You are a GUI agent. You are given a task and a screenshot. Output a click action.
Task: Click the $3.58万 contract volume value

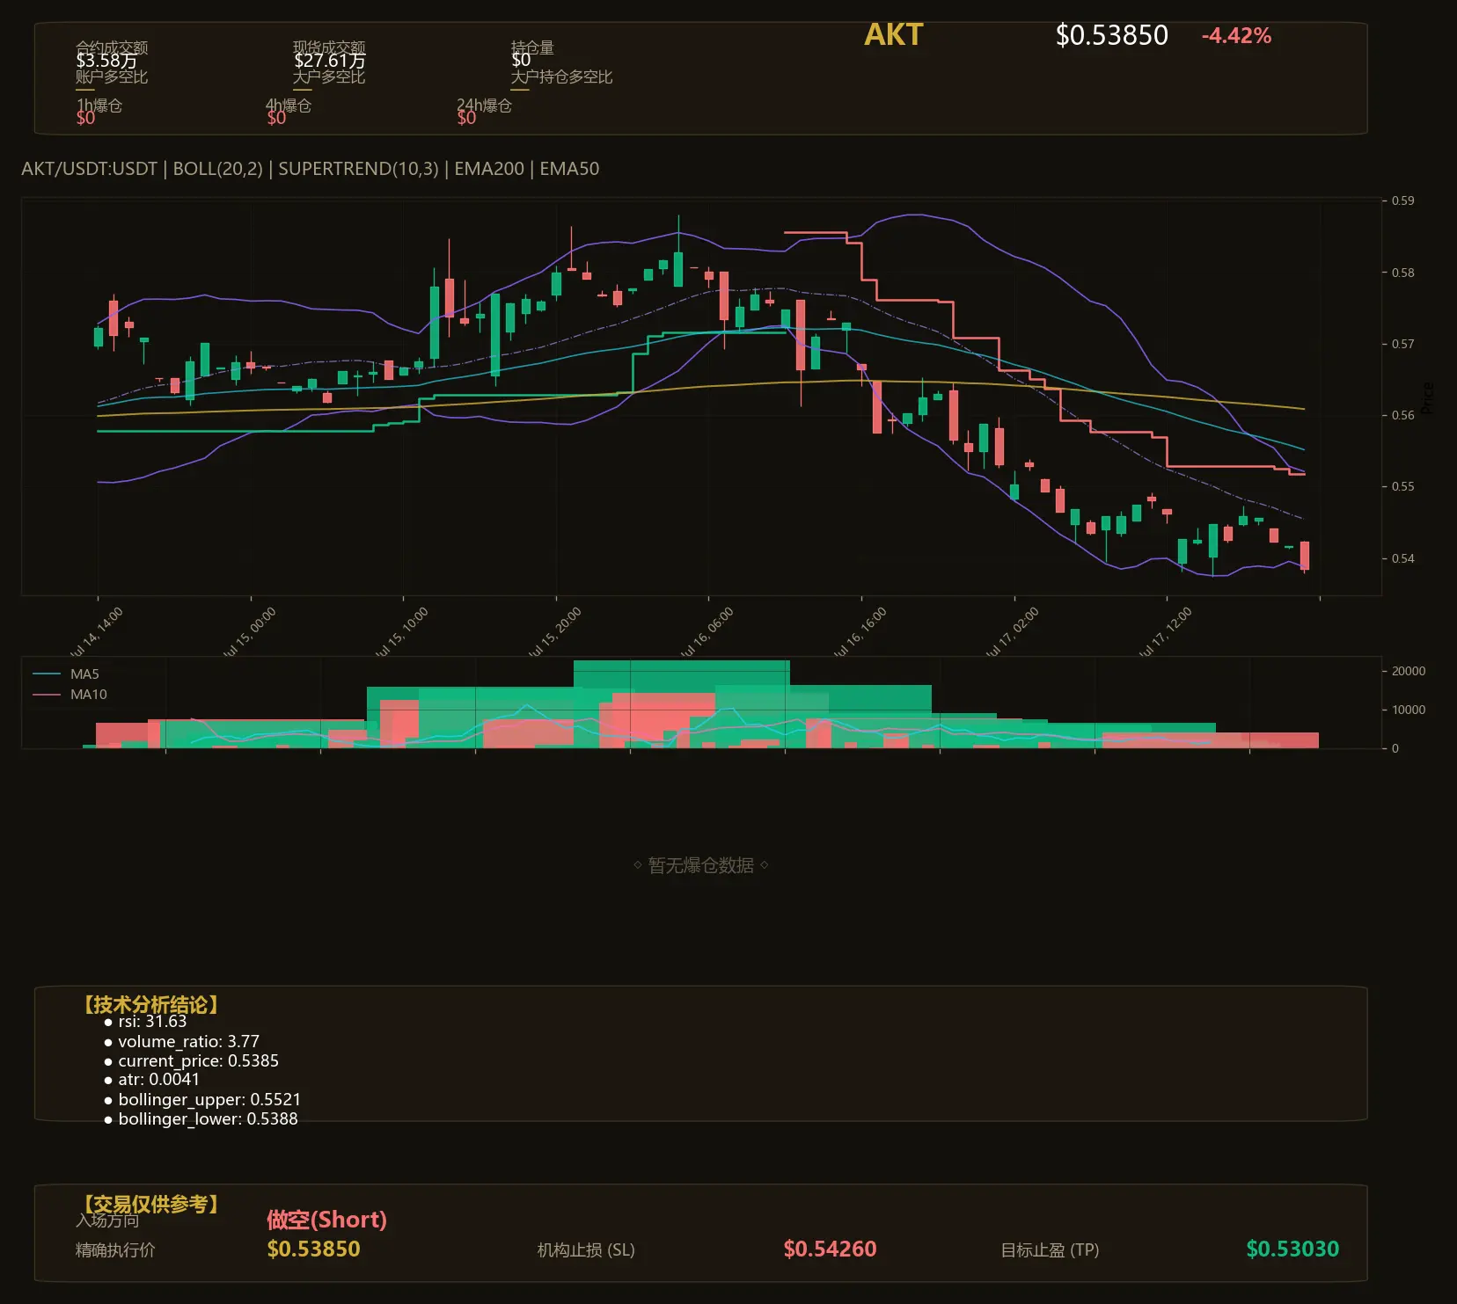106,61
